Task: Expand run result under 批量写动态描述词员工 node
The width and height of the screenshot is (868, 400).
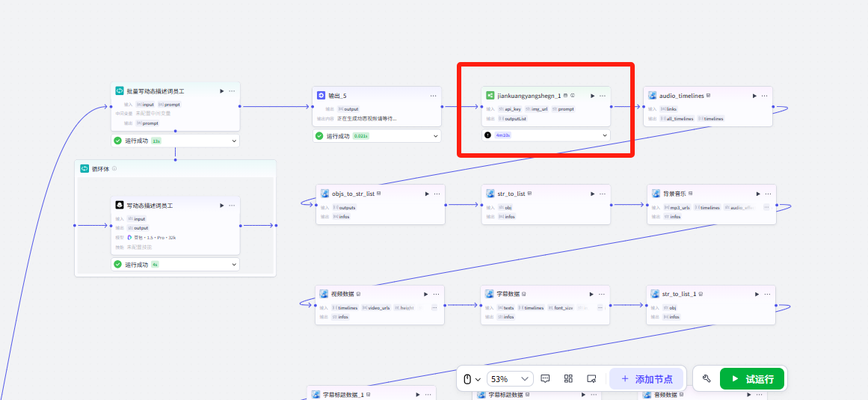Action: click(x=234, y=141)
